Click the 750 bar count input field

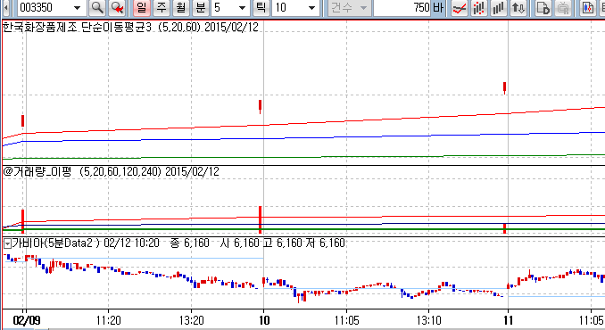pos(402,7)
